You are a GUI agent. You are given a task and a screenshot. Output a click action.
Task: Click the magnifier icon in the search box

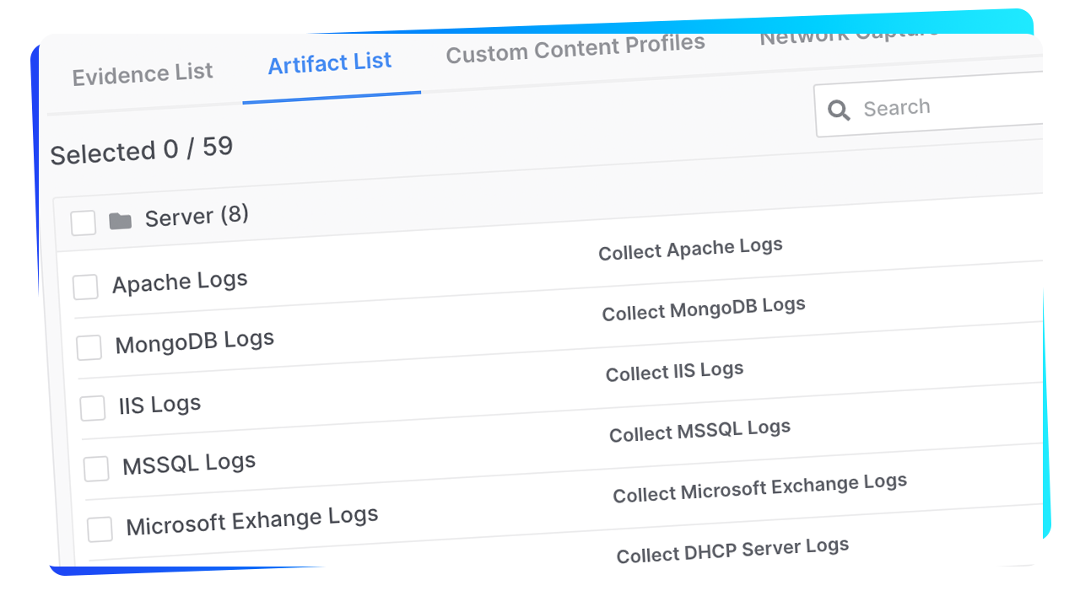839,110
